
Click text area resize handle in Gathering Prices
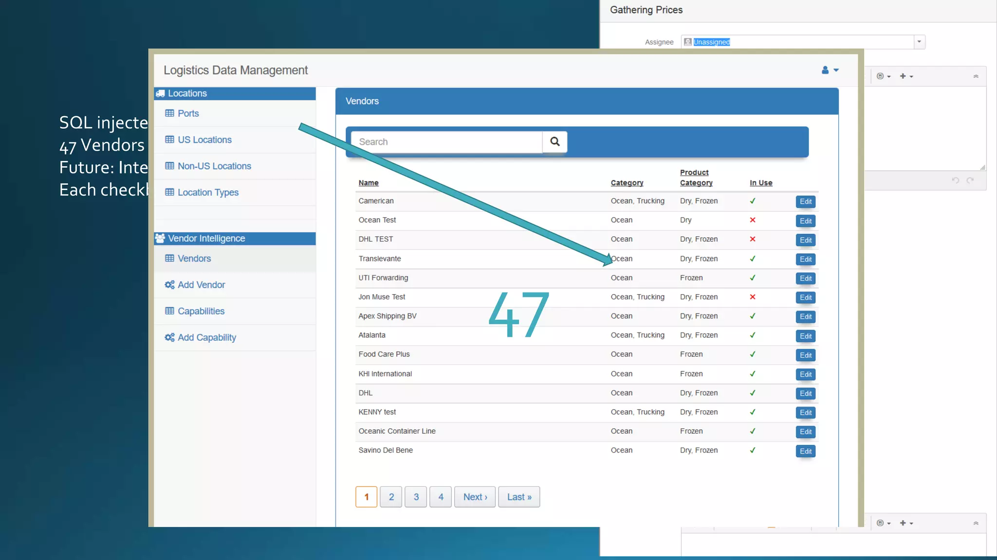[x=982, y=167]
